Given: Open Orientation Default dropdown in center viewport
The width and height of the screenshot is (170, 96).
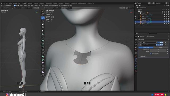Looking at the screenshot, I should [57, 8].
